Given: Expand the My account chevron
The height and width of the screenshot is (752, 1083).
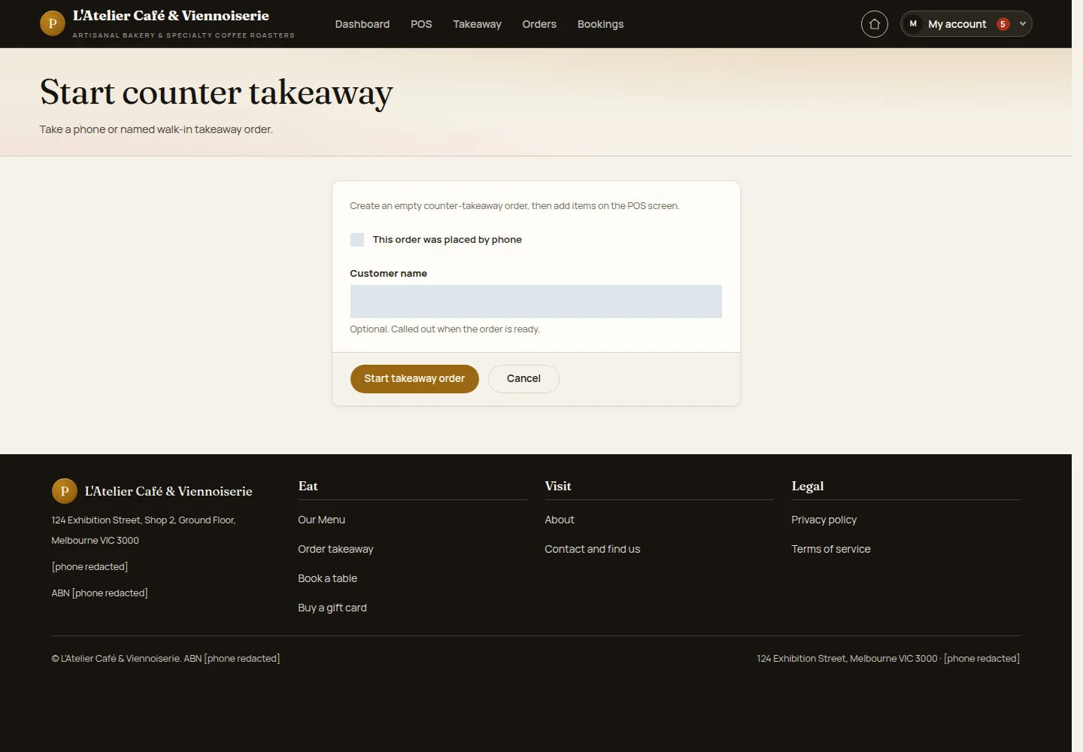Looking at the screenshot, I should [1022, 24].
